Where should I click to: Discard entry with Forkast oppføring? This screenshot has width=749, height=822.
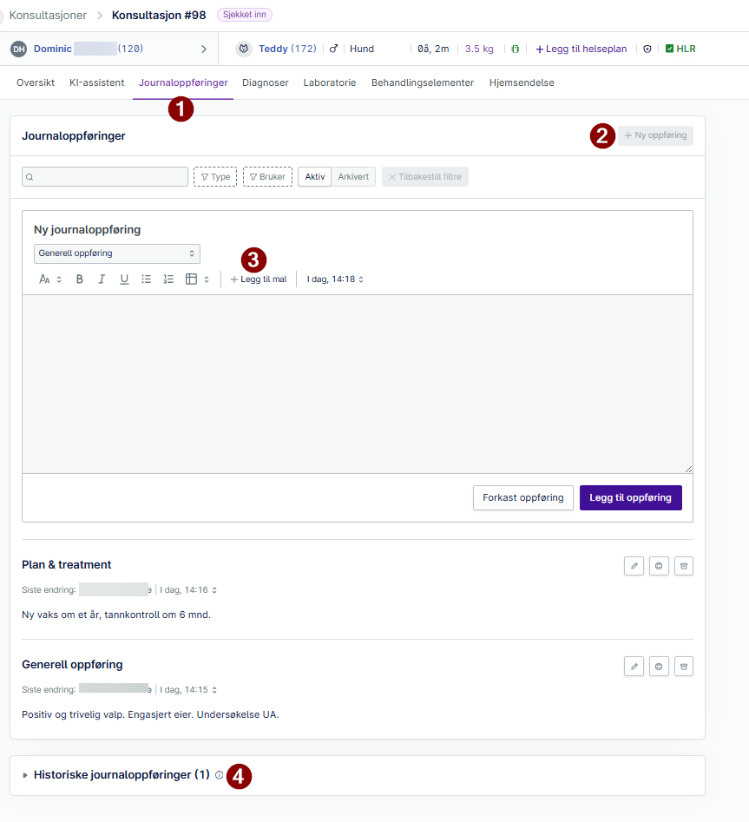point(523,497)
